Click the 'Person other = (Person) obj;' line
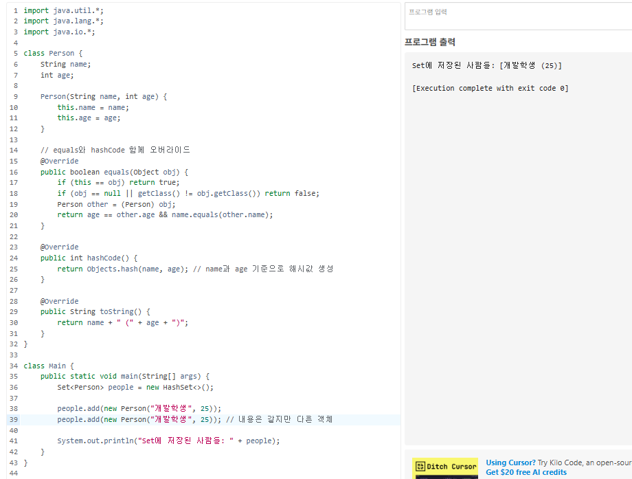 [117, 204]
